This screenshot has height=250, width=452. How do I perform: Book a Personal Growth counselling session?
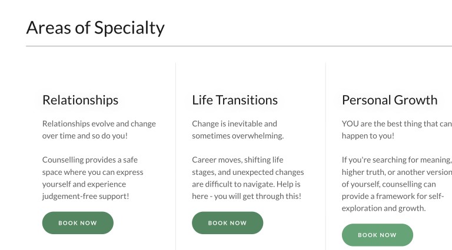[377, 235]
